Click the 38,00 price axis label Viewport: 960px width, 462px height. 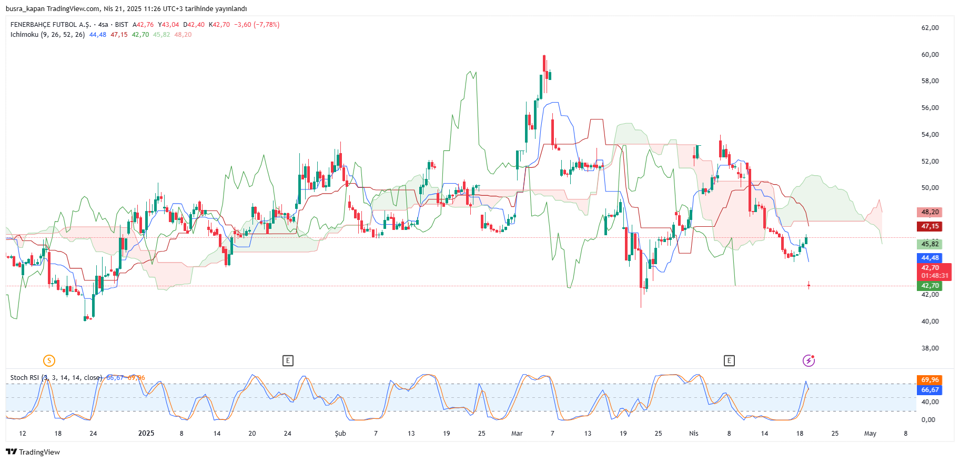[930, 348]
